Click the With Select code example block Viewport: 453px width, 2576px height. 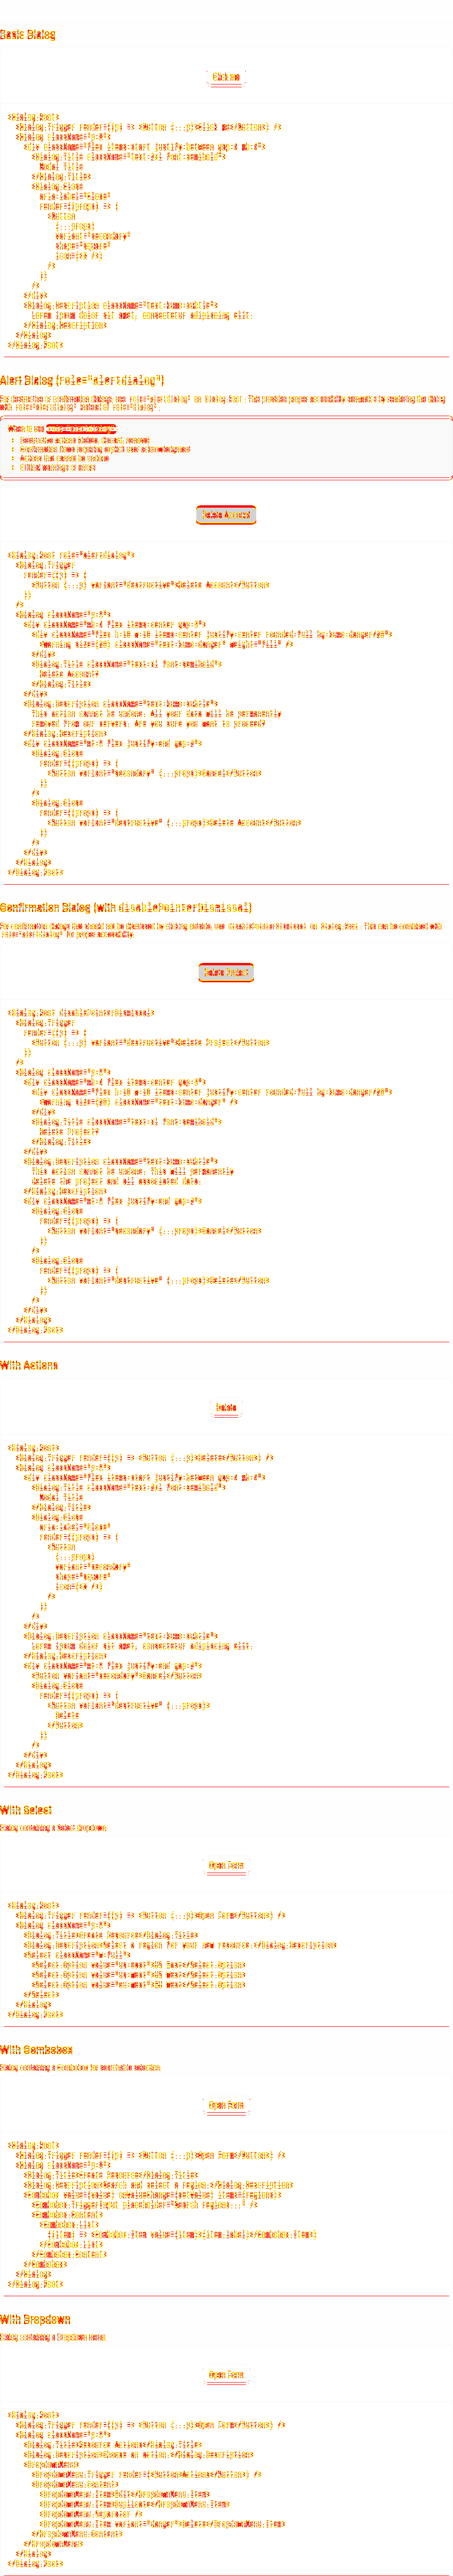coord(226,1960)
